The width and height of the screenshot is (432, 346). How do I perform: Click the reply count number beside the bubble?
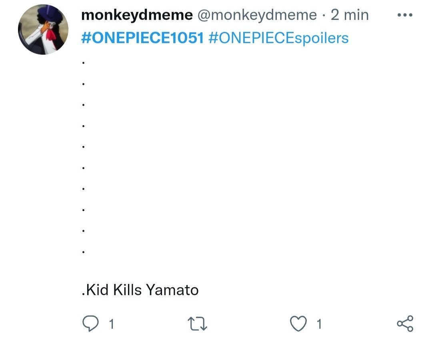point(111,324)
